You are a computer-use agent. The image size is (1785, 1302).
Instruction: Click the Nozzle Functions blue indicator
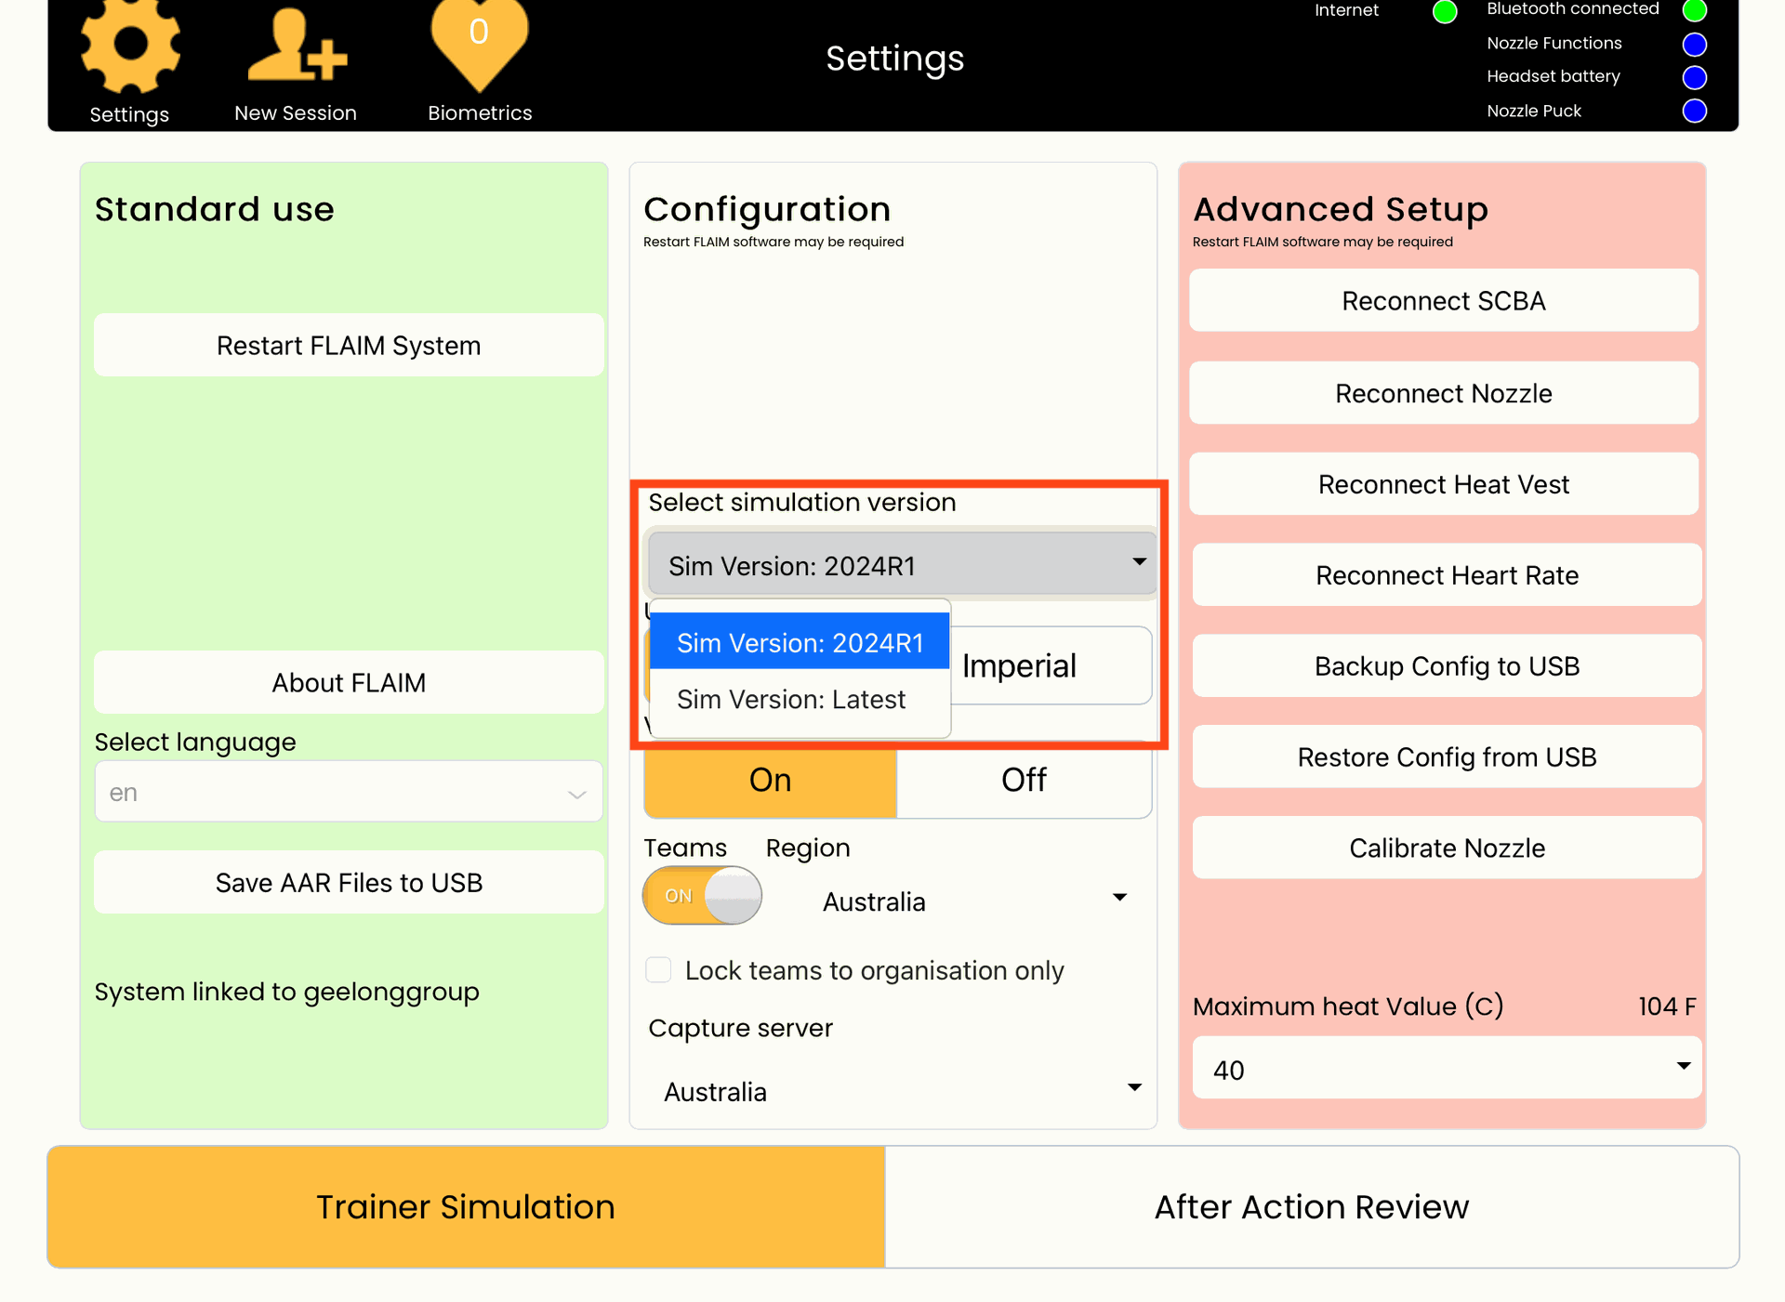[x=1694, y=44]
